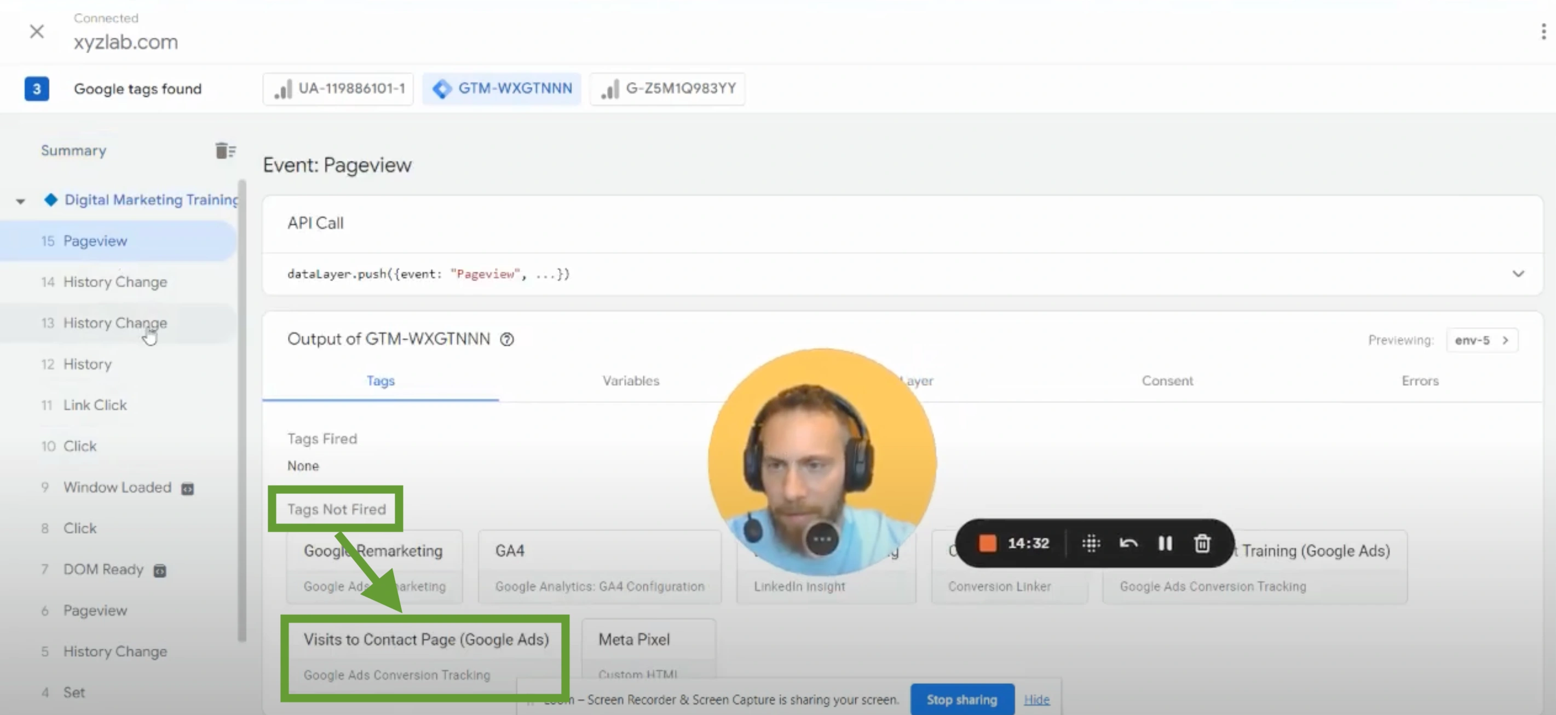
Task: Open the Meta Pixel tag card
Action: 649,649
